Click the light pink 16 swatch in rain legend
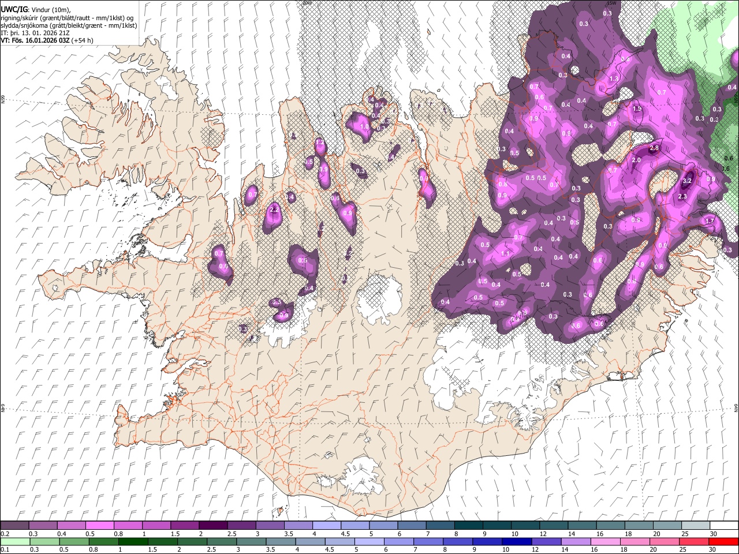 click(x=606, y=542)
